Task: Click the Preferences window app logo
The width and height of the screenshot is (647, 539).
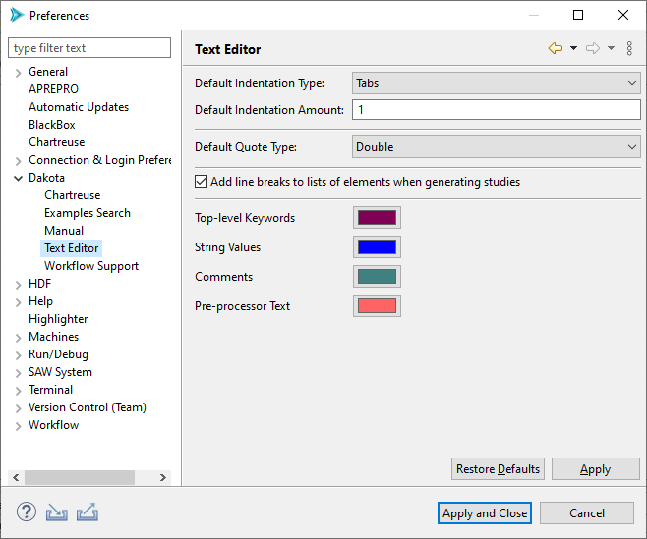Action: click(x=17, y=15)
